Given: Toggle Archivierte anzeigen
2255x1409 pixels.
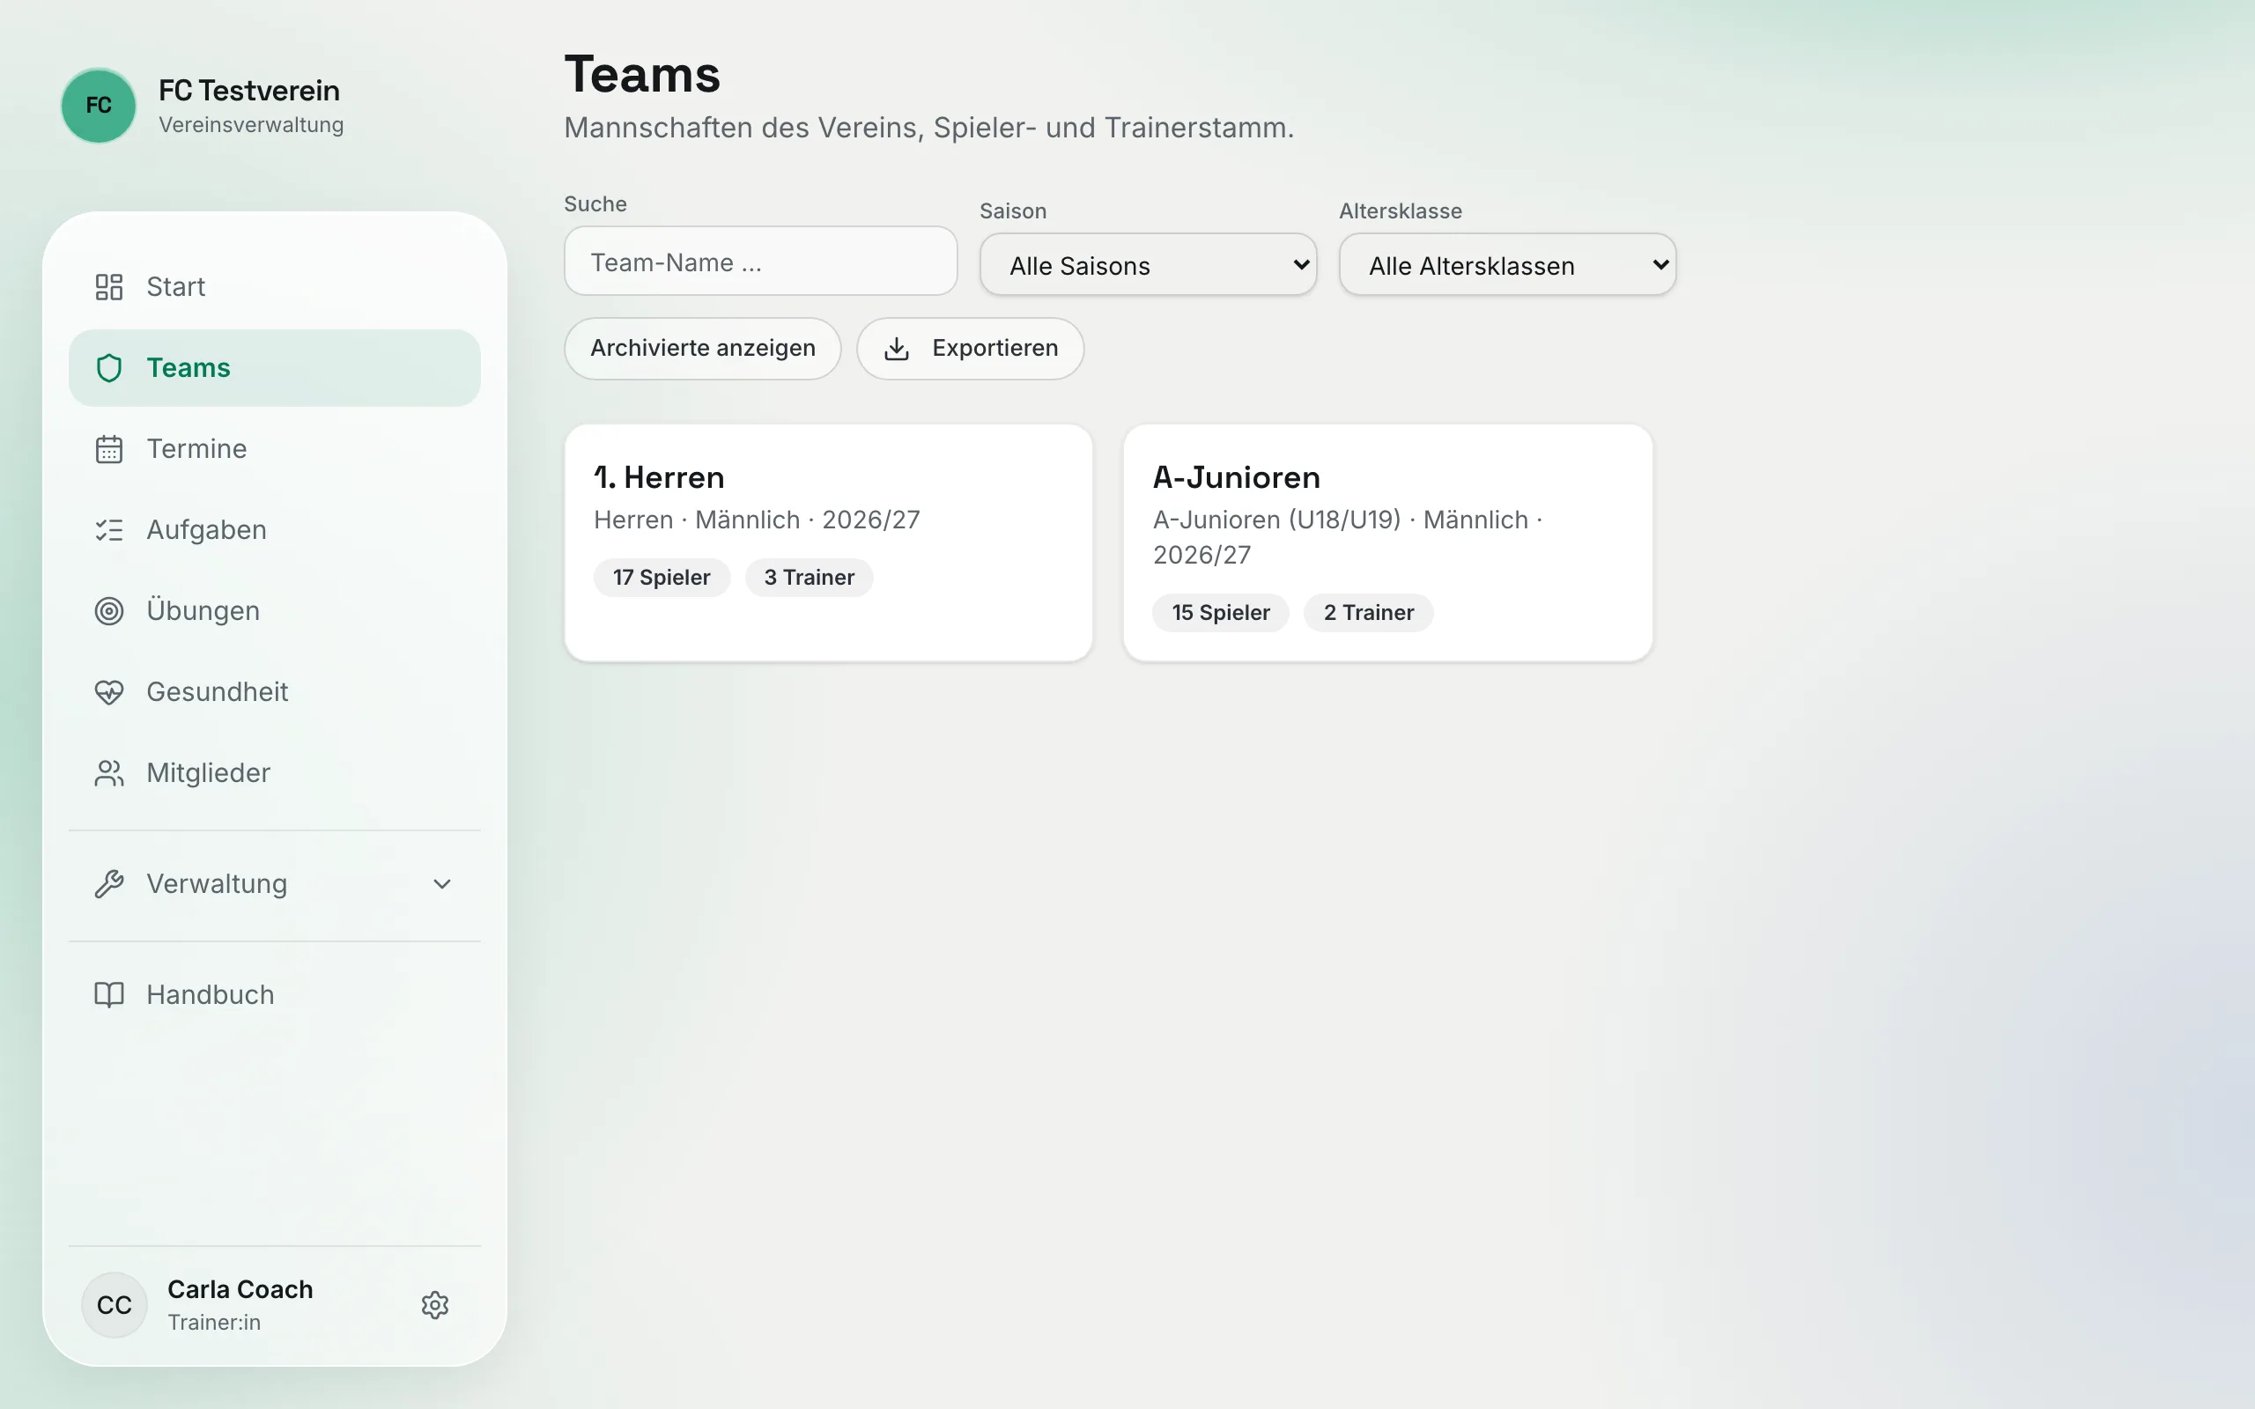Looking at the screenshot, I should pyautogui.click(x=703, y=349).
